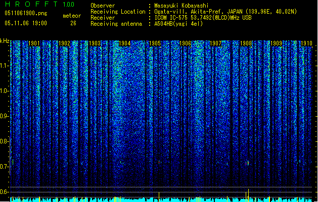Click the 0.8 kHz axis label

coord(4,141)
